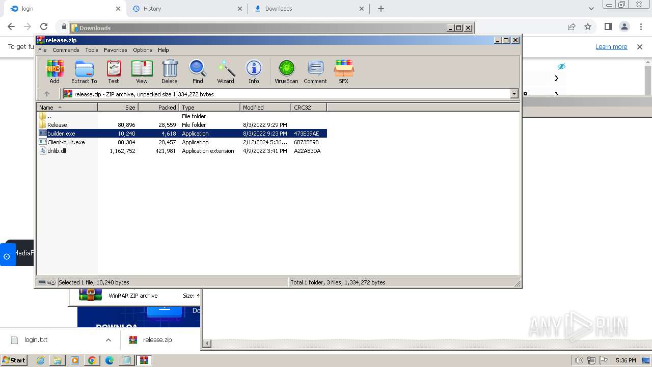Sort by CRC32 column header

pyautogui.click(x=309, y=107)
